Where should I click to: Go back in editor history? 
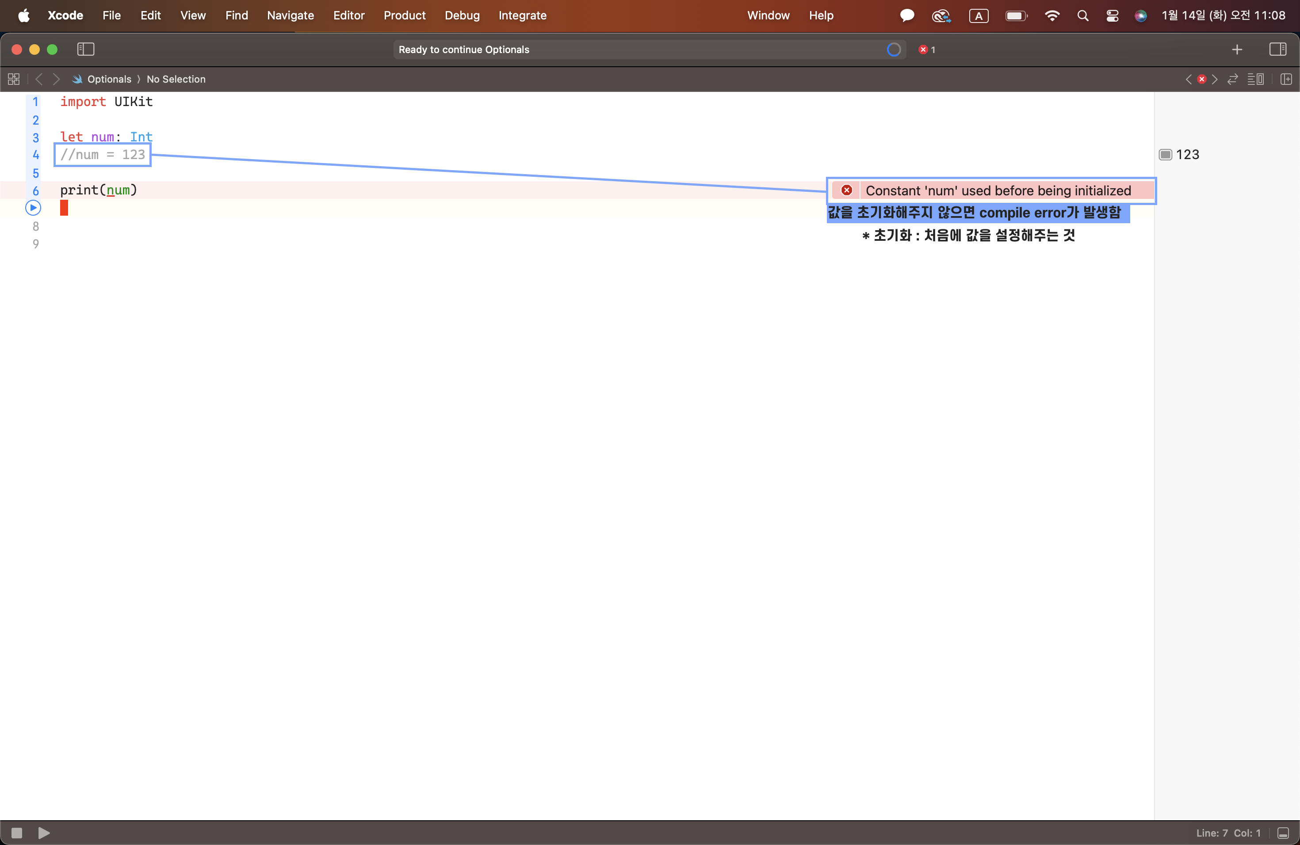pyautogui.click(x=39, y=79)
